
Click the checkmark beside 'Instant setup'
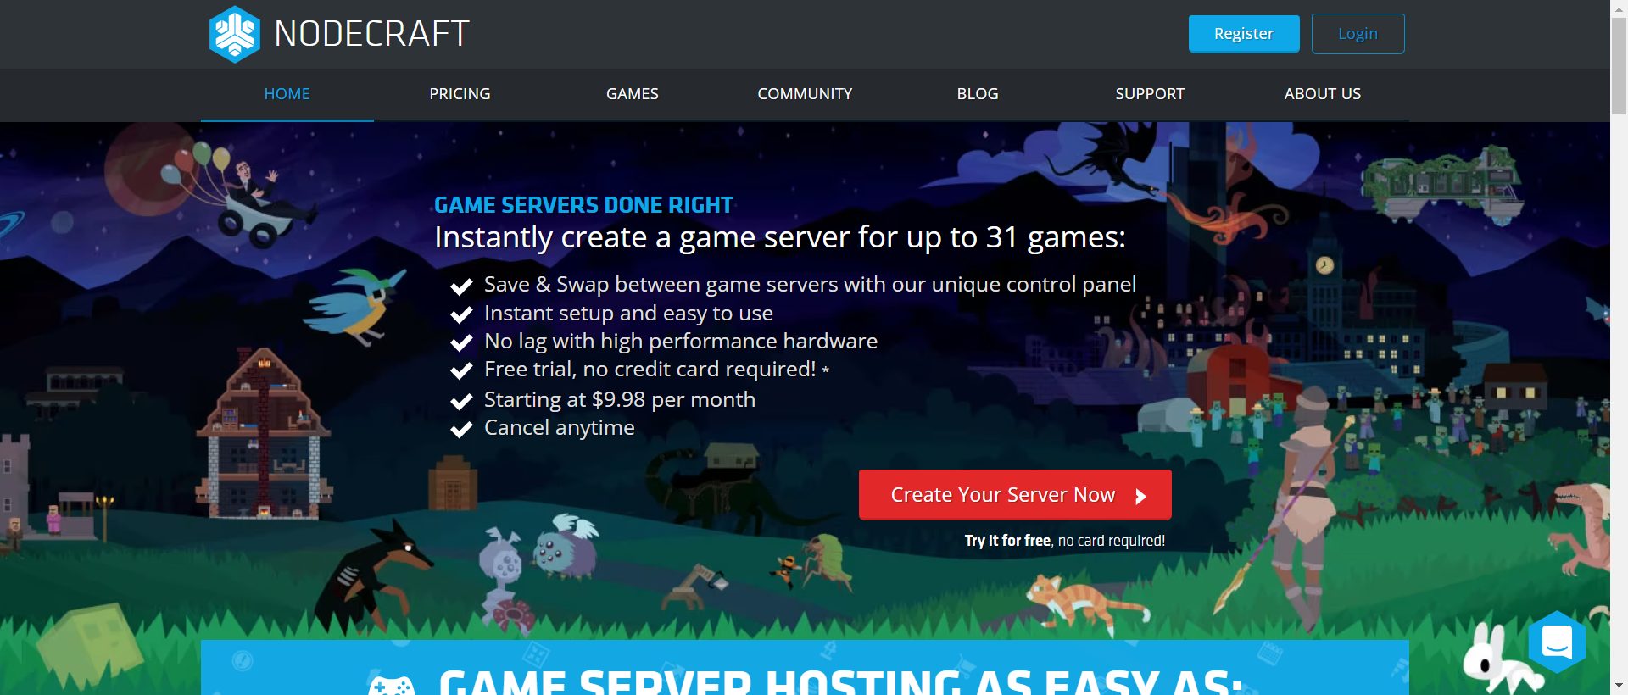(461, 315)
